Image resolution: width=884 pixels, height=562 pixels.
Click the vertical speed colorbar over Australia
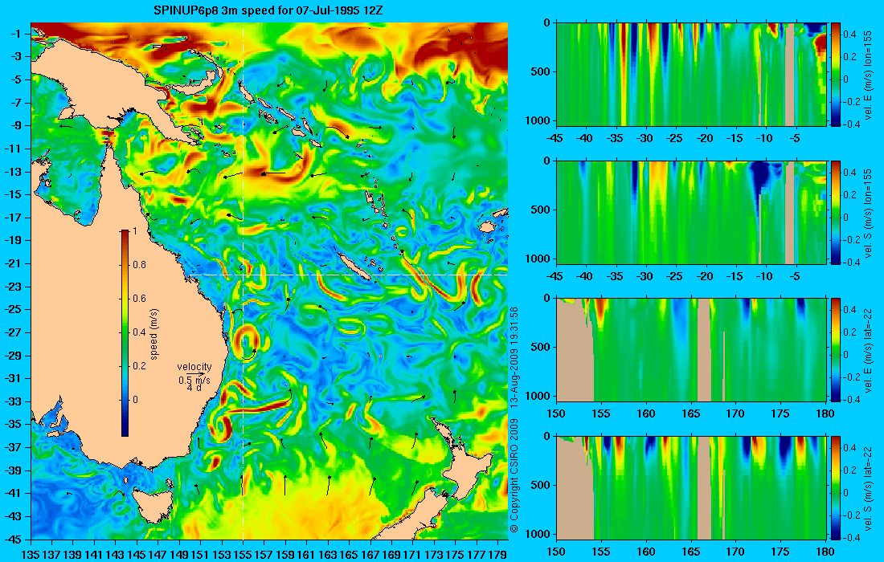click(x=125, y=333)
